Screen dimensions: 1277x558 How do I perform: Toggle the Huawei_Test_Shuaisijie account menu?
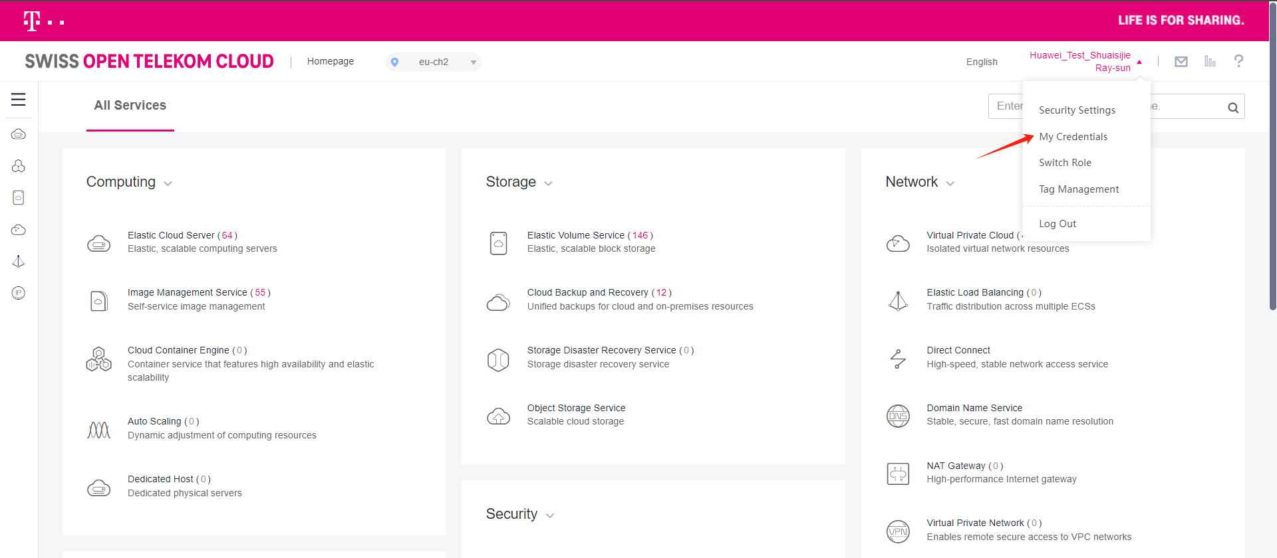pos(1085,62)
